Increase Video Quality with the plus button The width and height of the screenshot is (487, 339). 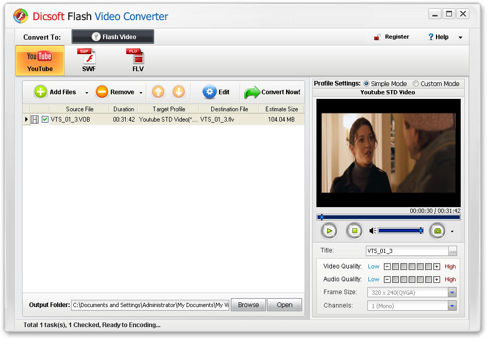[x=436, y=266]
